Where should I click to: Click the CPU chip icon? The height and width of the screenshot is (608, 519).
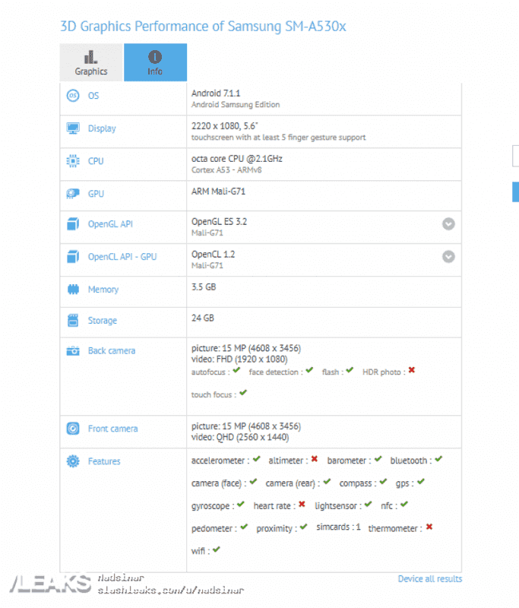pos(73,161)
